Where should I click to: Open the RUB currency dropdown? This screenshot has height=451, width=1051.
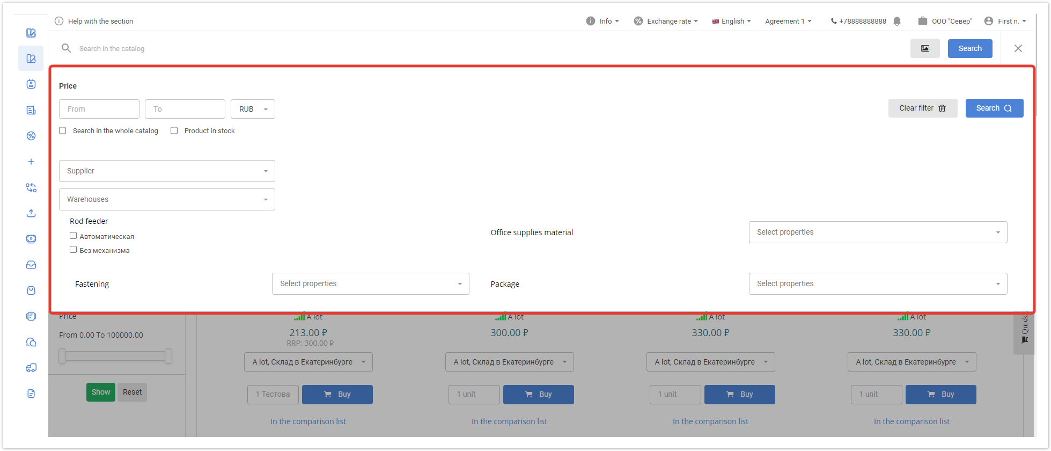(x=253, y=109)
